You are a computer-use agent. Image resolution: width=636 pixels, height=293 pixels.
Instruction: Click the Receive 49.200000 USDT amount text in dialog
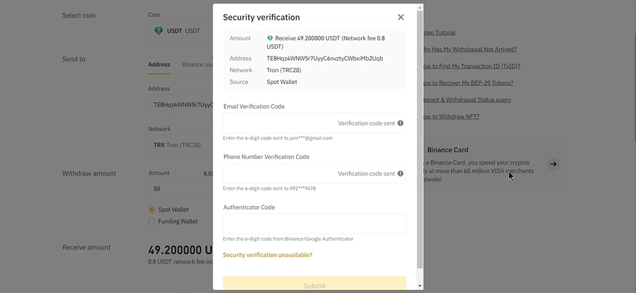click(x=326, y=42)
